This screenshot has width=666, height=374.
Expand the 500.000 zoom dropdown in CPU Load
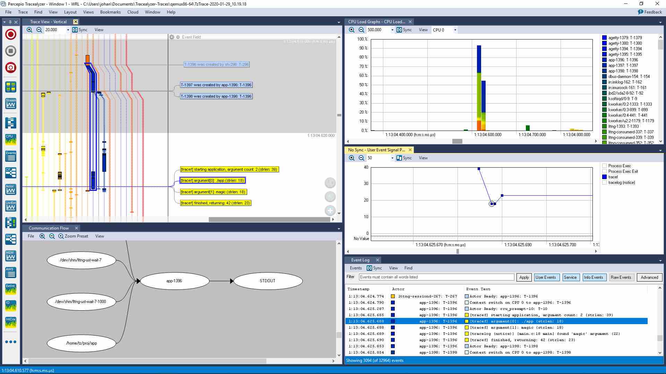392,30
